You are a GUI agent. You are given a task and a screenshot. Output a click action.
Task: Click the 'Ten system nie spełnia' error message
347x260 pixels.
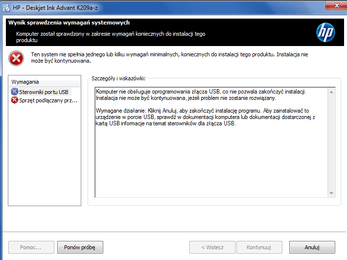[169, 58]
